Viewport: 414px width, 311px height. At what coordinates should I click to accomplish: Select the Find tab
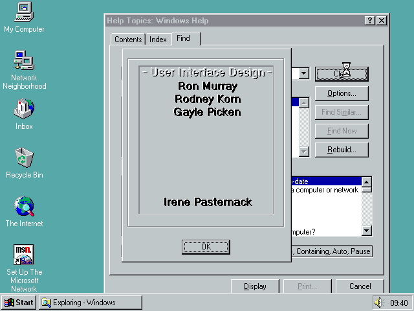point(186,38)
